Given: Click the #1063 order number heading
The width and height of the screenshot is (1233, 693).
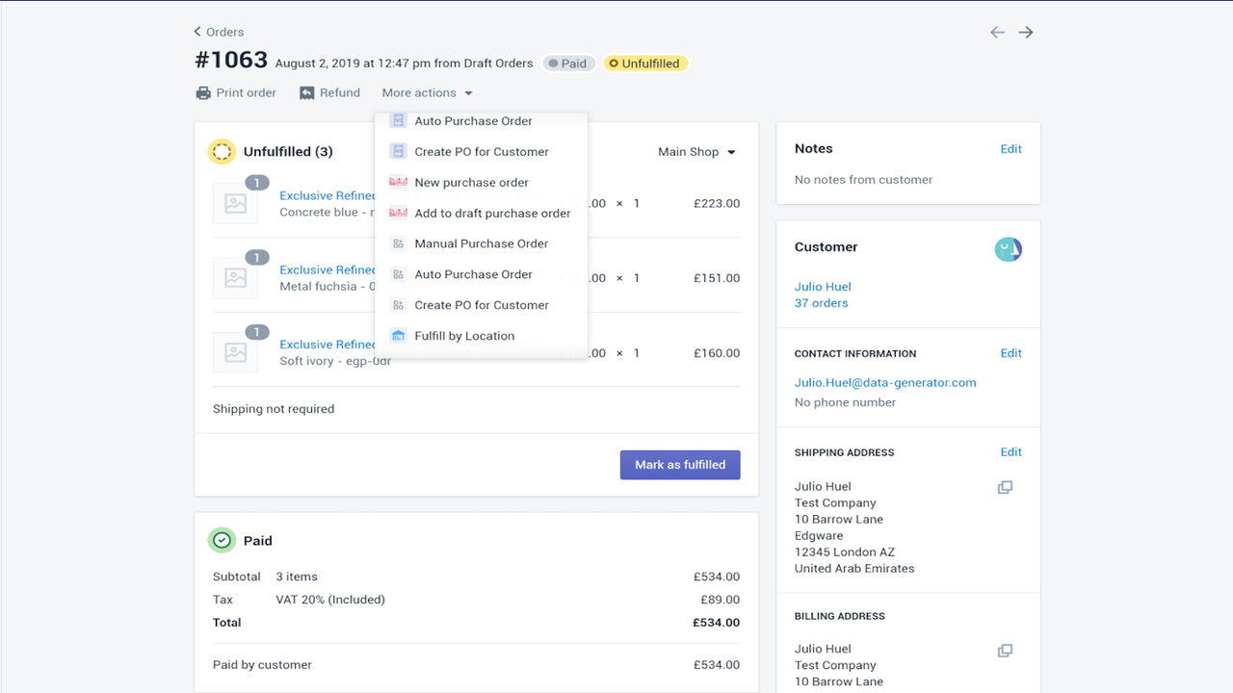Looking at the screenshot, I should pos(231,60).
